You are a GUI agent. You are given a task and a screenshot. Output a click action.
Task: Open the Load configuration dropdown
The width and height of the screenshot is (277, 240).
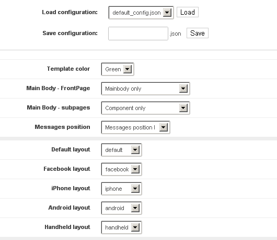141,13
